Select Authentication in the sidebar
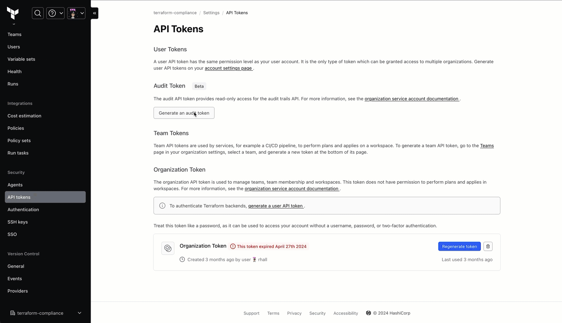Viewport: 562px width, 323px height. tap(23, 210)
